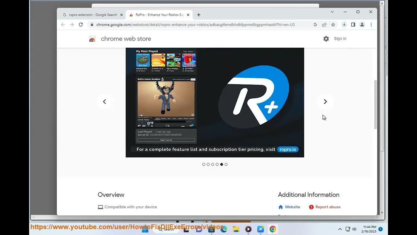Share this page using share icon
The height and width of the screenshot is (235, 417).
click(x=324, y=24)
